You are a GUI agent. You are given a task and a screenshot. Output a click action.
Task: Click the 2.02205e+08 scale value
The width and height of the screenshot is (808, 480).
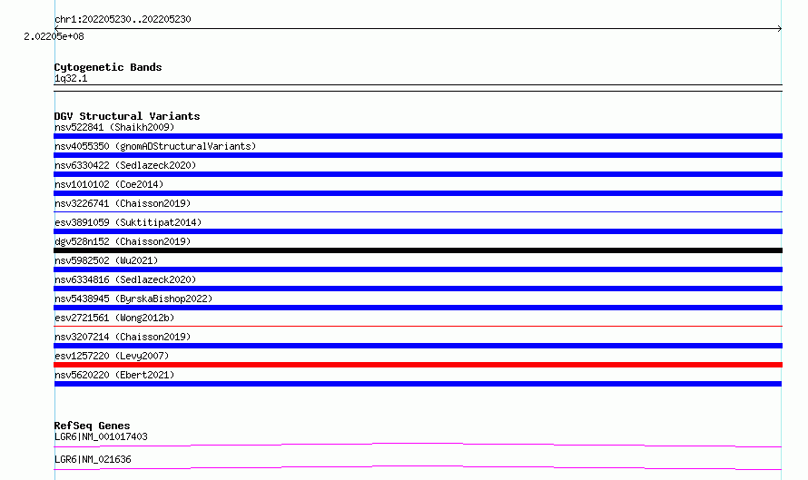click(54, 36)
